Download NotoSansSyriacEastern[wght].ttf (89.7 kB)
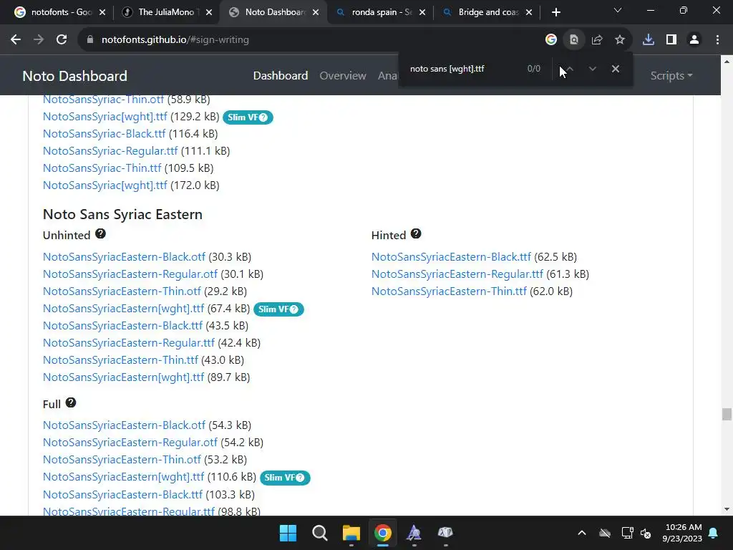This screenshot has width=733, height=550. coord(123,377)
